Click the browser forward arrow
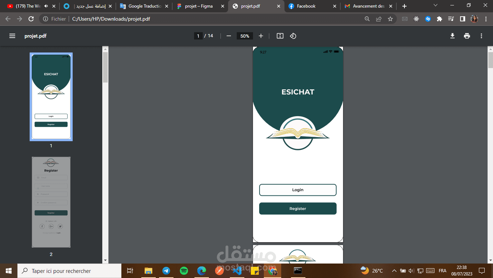This screenshot has width=493, height=278. (x=20, y=19)
